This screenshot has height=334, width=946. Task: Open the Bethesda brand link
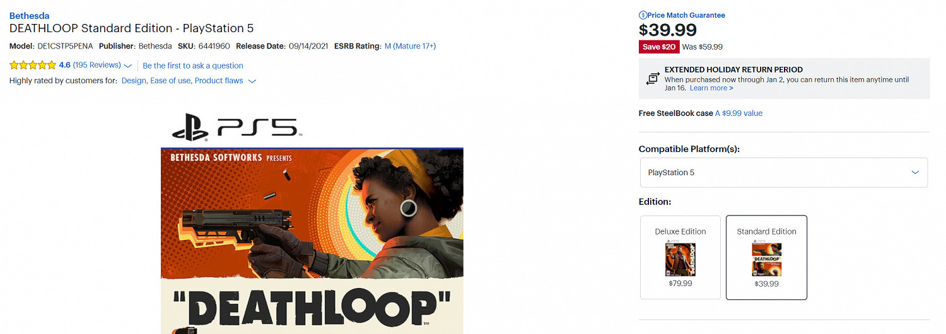(29, 16)
